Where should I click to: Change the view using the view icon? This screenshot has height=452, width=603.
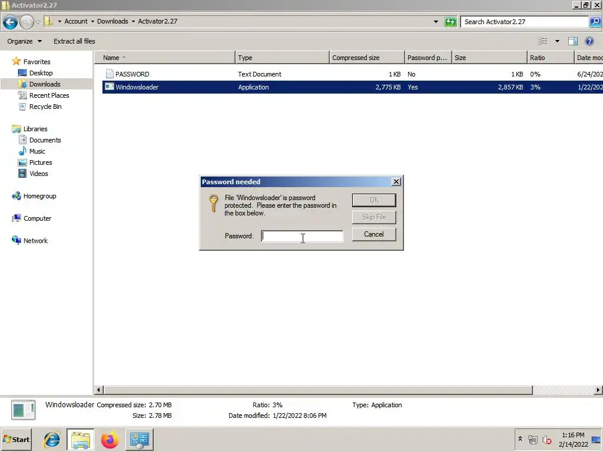[542, 41]
